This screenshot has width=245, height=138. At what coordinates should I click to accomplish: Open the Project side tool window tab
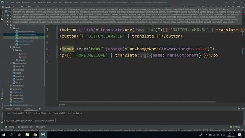(x=2, y=15)
